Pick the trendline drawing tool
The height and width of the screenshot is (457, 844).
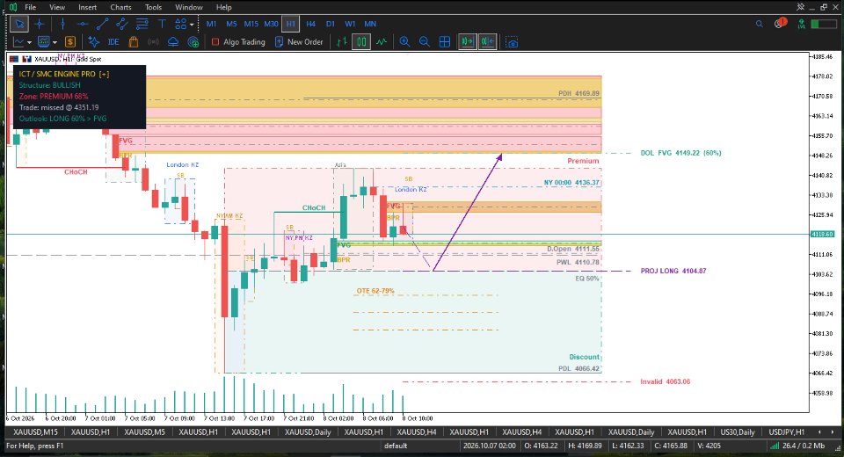point(102,24)
